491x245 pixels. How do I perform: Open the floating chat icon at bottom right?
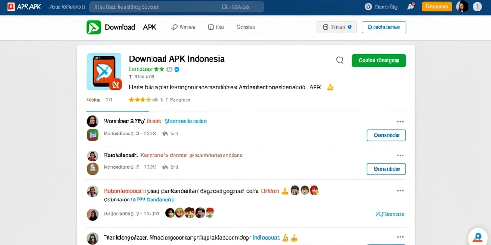[x=478, y=236]
